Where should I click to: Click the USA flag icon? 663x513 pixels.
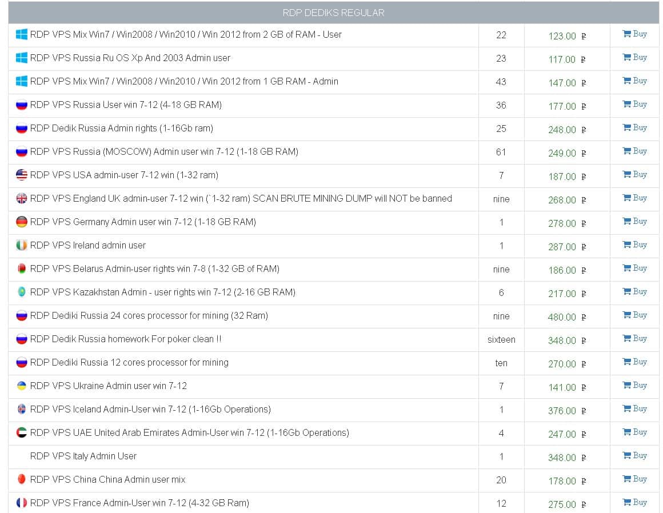click(x=22, y=175)
